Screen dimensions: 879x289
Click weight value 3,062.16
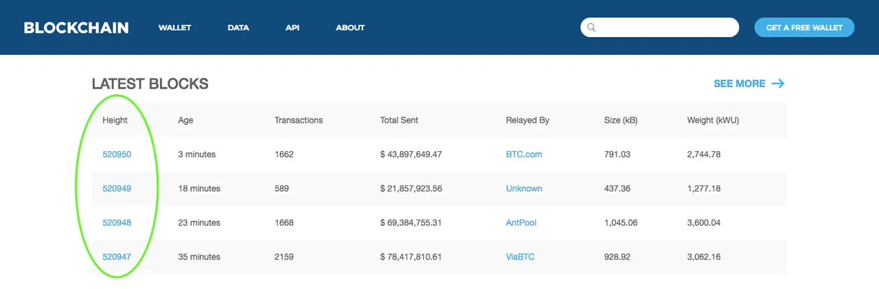pyautogui.click(x=704, y=257)
